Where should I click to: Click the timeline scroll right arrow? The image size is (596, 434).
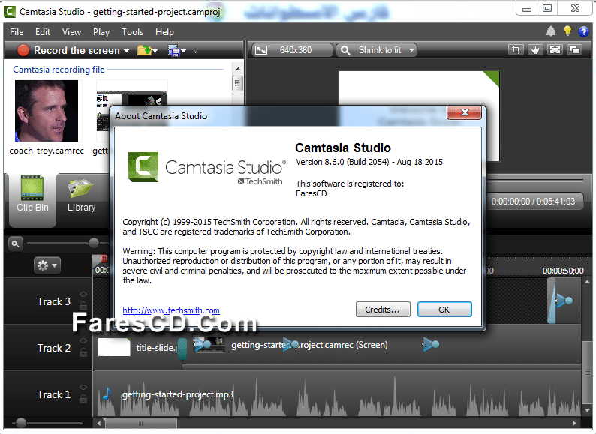coord(574,423)
